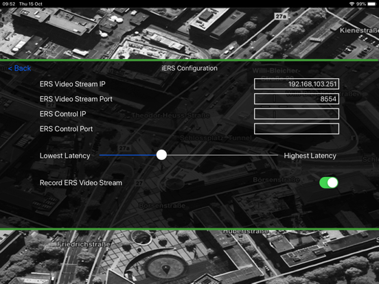Screen dimensions: 379x284
Task: Edit the ERS Video Stream Port field
Action: (297, 99)
